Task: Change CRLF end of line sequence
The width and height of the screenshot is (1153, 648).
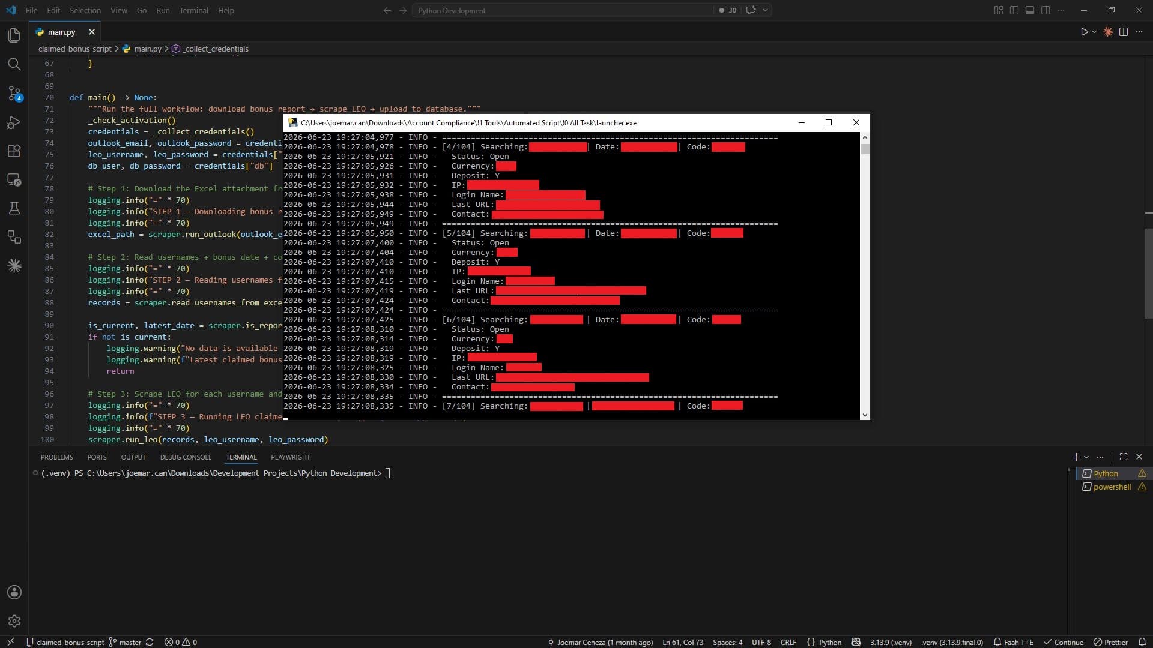Action: (788, 642)
